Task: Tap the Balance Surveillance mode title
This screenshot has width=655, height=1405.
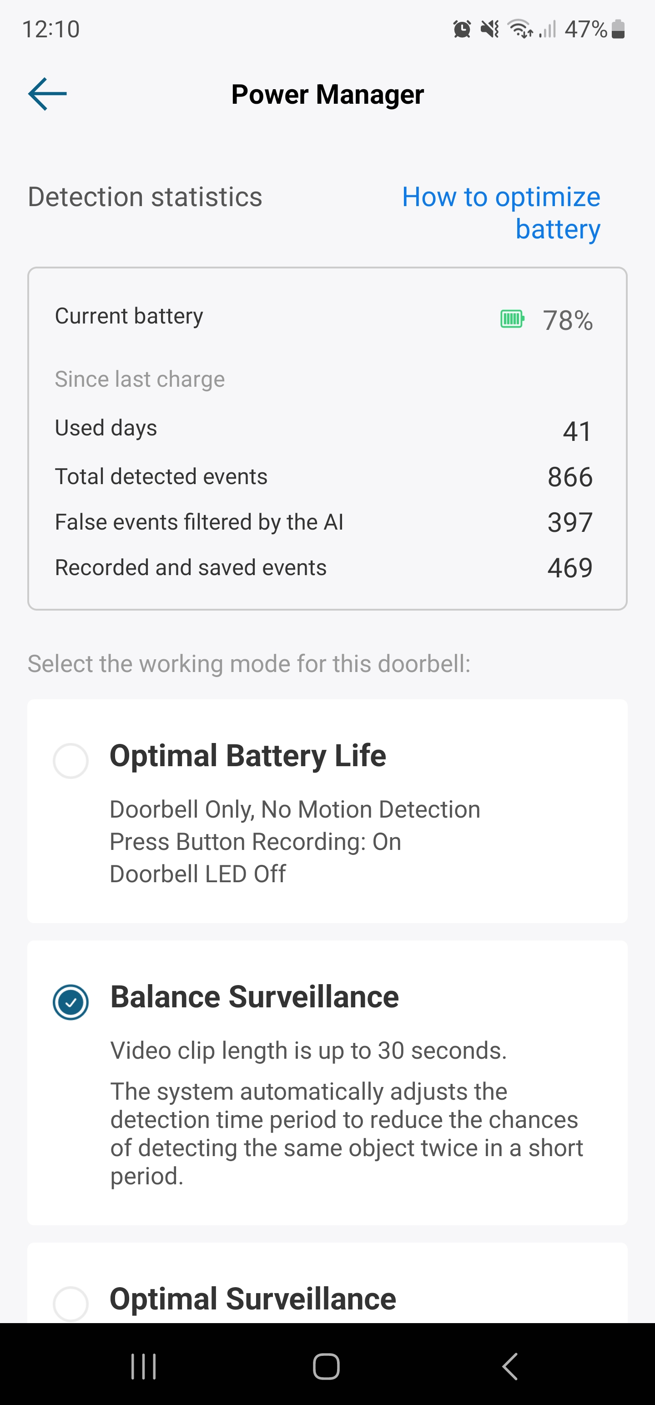Action: (254, 997)
